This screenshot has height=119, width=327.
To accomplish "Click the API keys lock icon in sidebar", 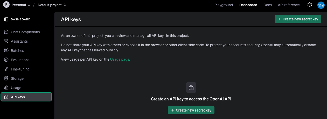I will point(6,97).
